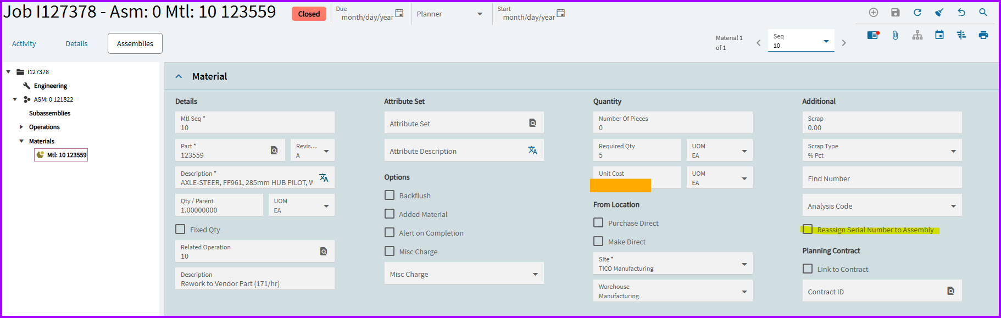The width and height of the screenshot is (1001, 318).
Task: Translate the Attribute Description field
Action: tap(532, 150)
